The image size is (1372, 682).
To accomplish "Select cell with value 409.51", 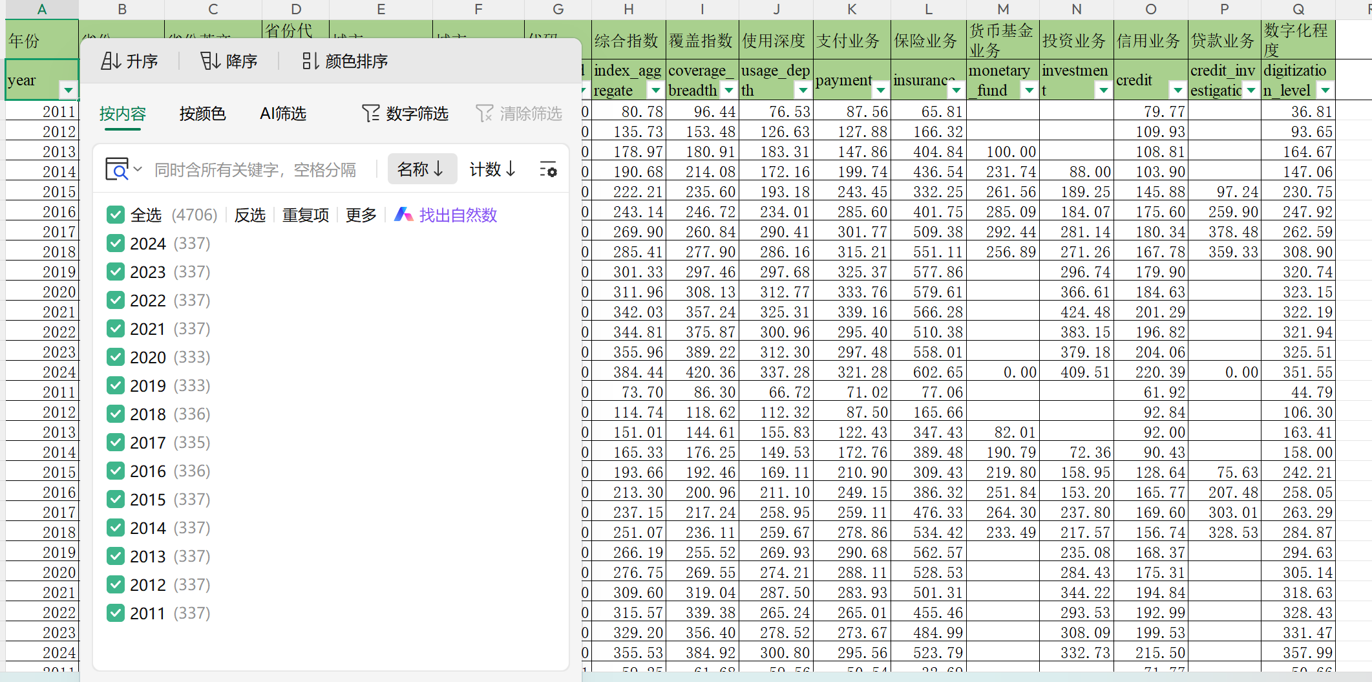I will click(x=1077, y=372).
